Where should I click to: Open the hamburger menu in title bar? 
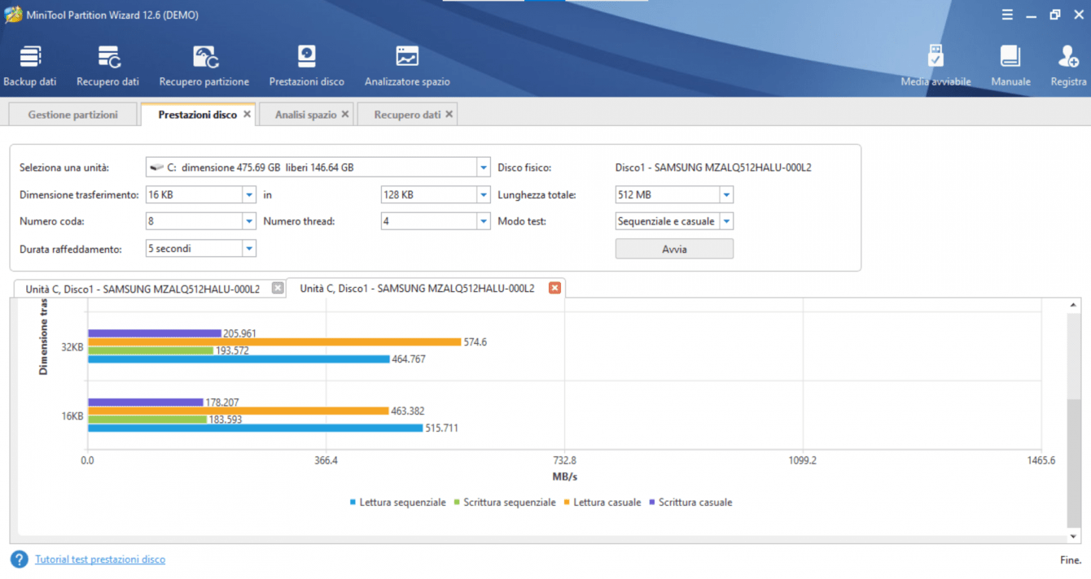click(x=1007, y=15)
